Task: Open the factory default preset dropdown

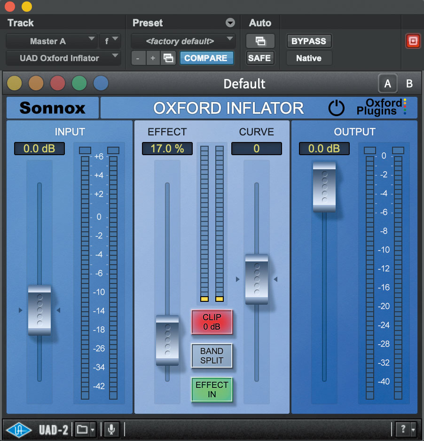Action: (183, 41)
